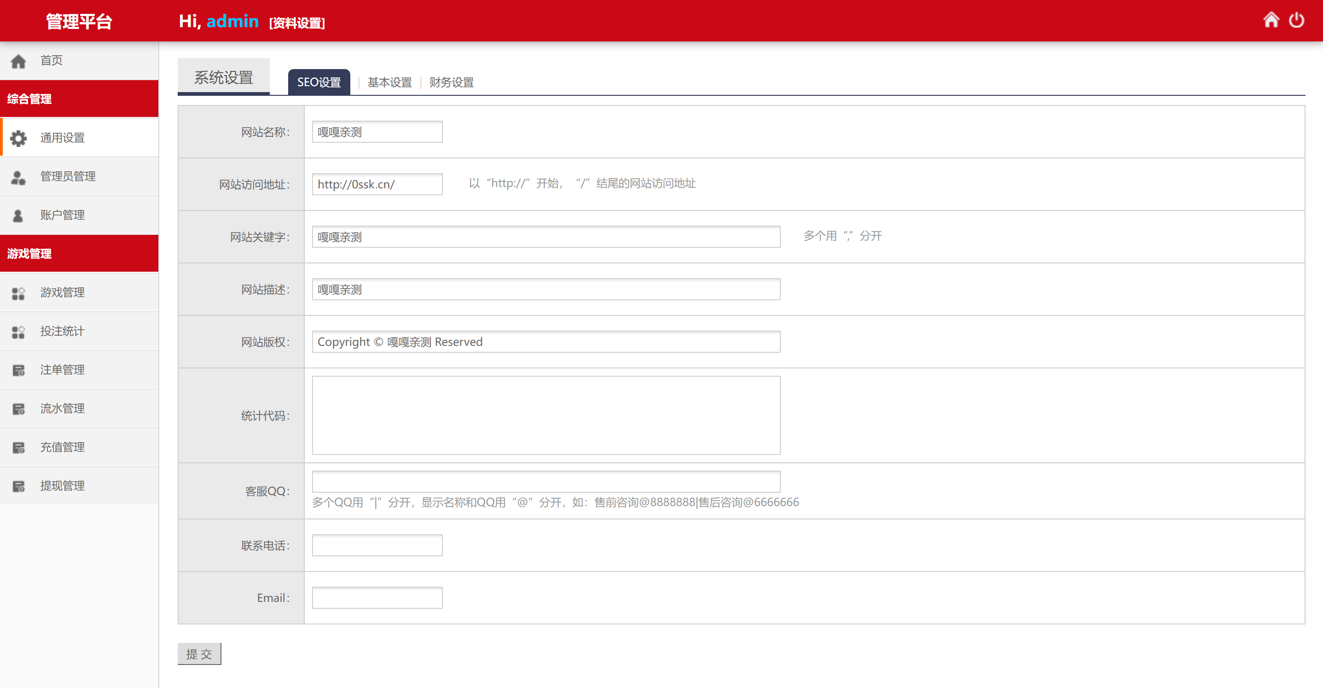Click the home icon in top-right header
Viewport: 1323px width, 688px height.
(1271, 20)
